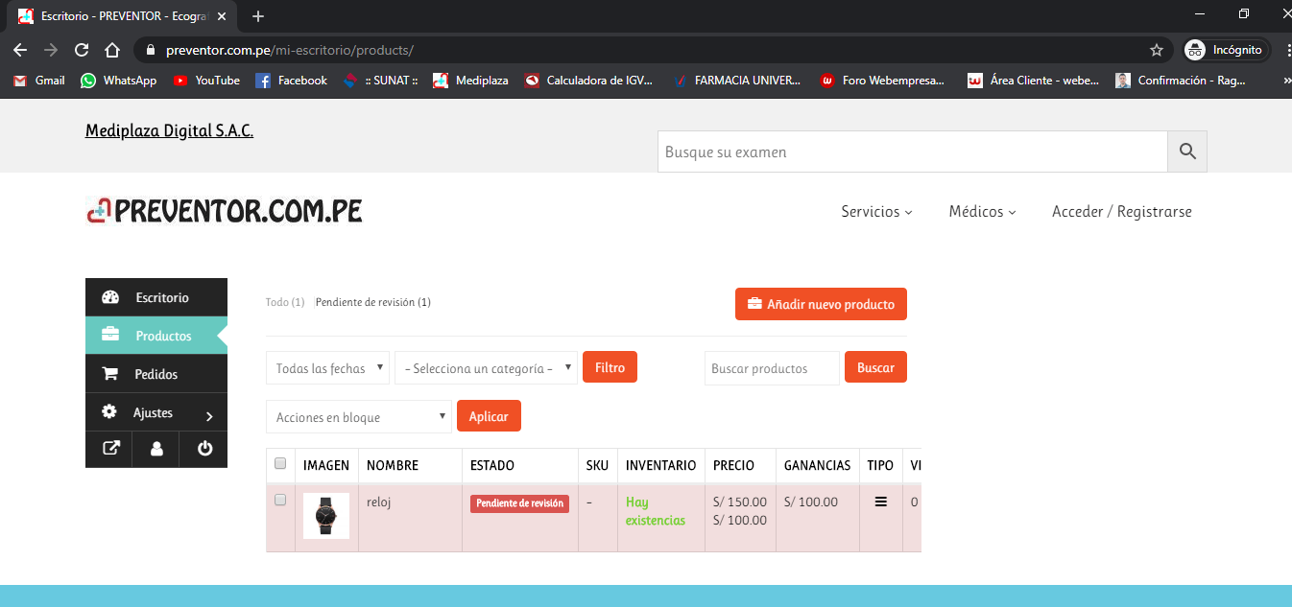The image size is (1292, 607).
Task: Click the magnifier search button
Action: (1187, 152)
